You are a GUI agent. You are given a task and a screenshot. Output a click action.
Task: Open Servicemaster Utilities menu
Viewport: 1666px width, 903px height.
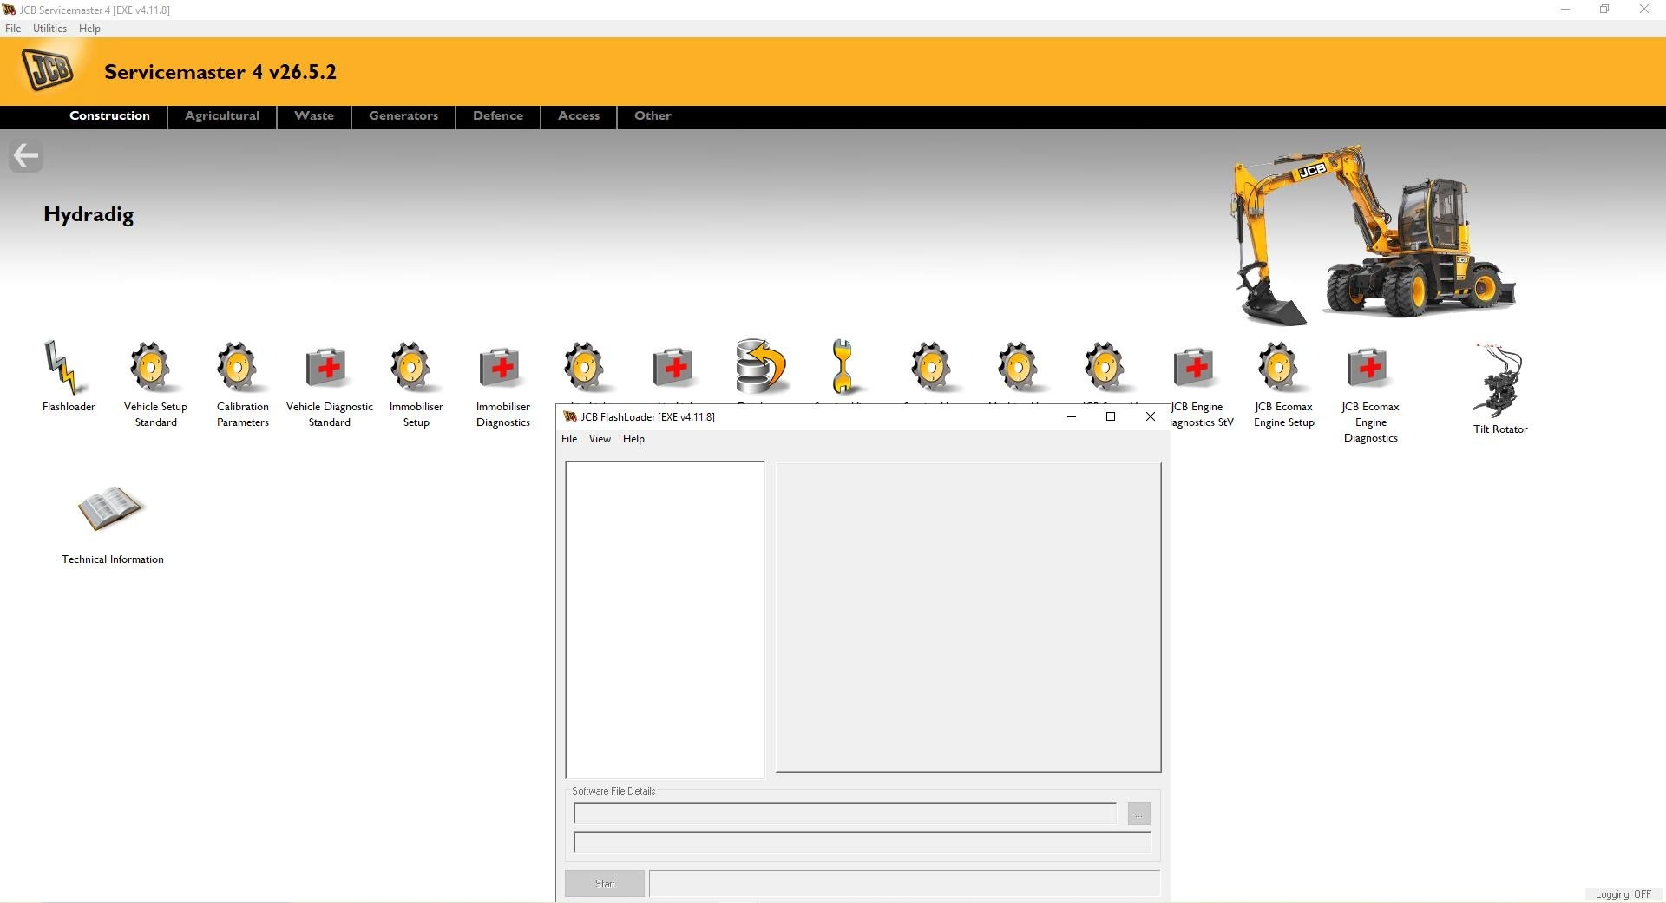pyautogui.click(x=49, y=29)
